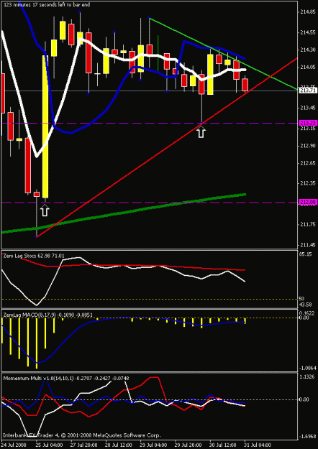Click the 214.30 price axis value

(308, 50)
